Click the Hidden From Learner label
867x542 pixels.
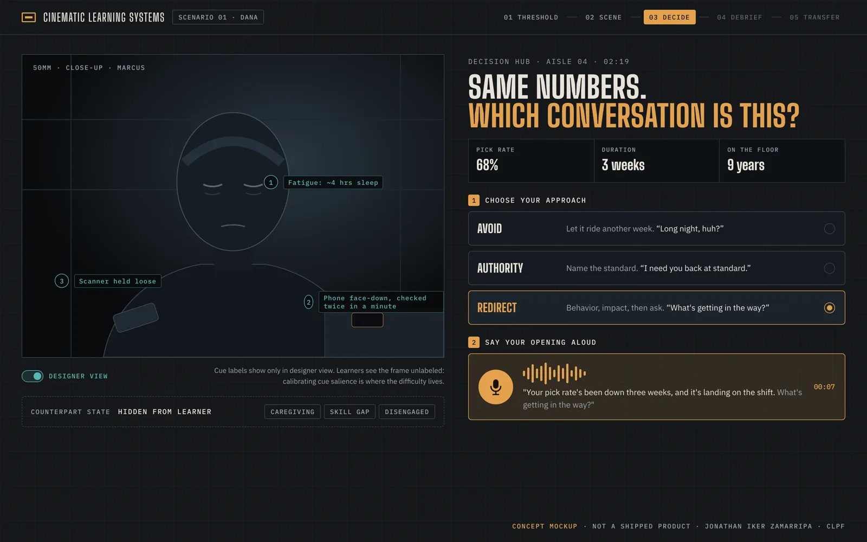click(165, 412)
